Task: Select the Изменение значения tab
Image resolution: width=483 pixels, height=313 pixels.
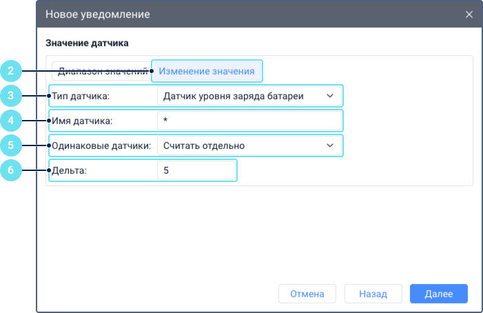Action: point(207,70)
